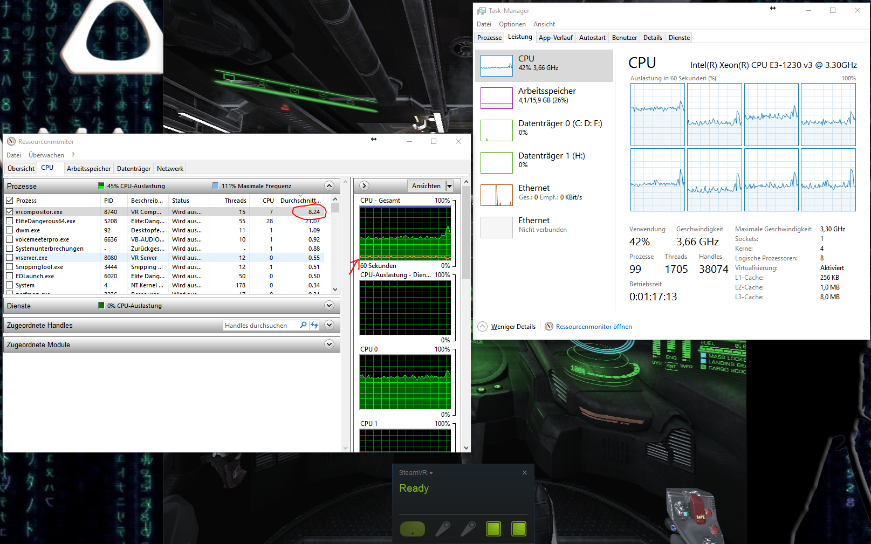The image size is (871, 544).
Task: Expand the Dienste section
Action: pyautogui.click(x=329, y=305)
